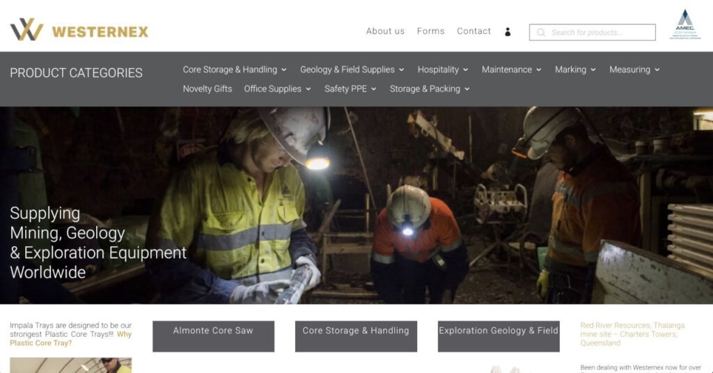Open Exploration Geology & Field tile
Screen dimensions: 713x373
pos(499,331)
